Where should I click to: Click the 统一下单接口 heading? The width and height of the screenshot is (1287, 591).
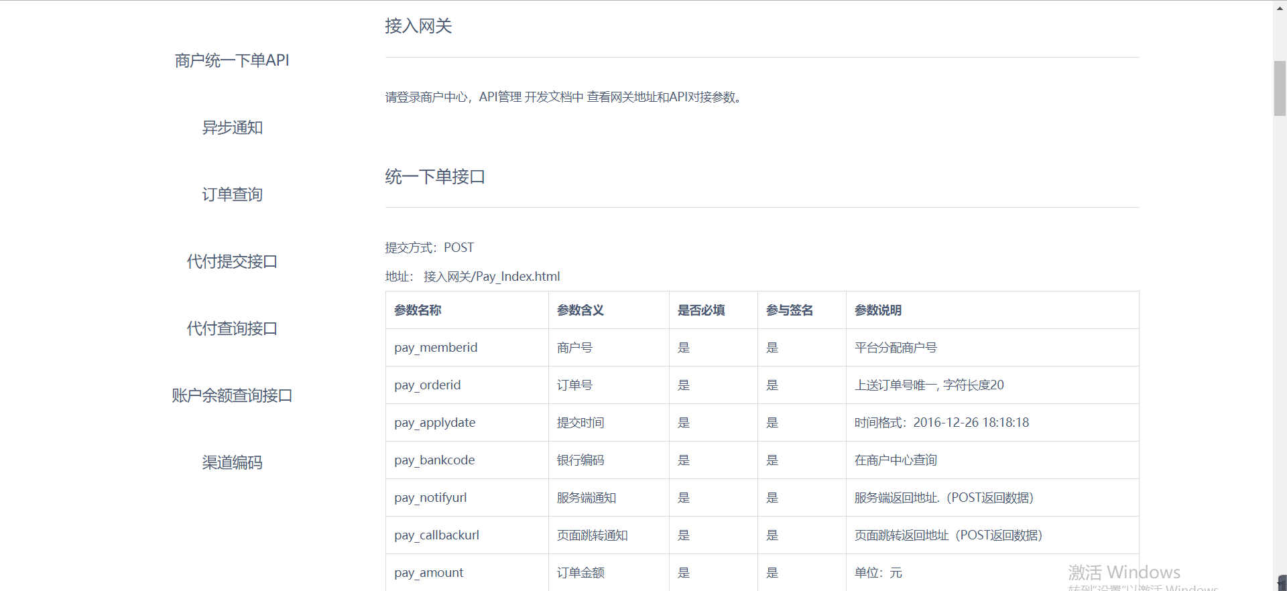pyautogui.click(x=435, y=177)
